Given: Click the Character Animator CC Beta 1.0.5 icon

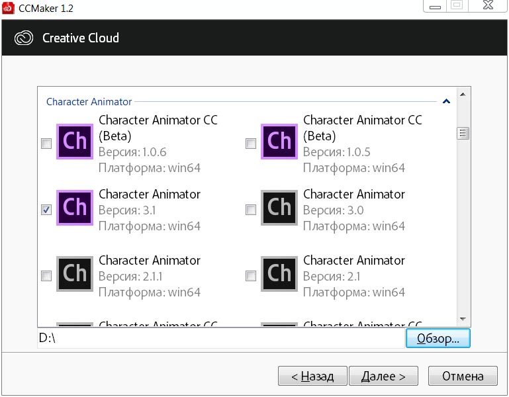Looking at the screenshot, I should click(x=279, y=141).
